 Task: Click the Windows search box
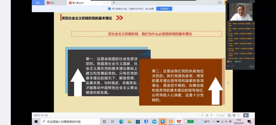click(x=70, y=122)
